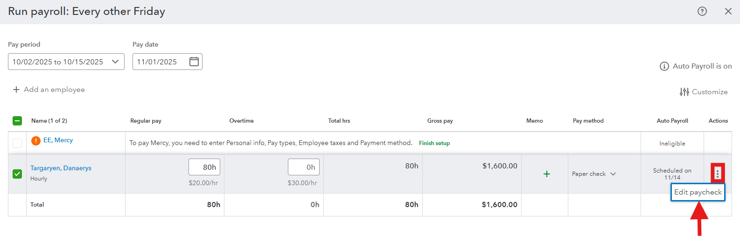Click the plus icon to add memo
Image resolution: width=740 pixels, height=236 pixels.
547,174
